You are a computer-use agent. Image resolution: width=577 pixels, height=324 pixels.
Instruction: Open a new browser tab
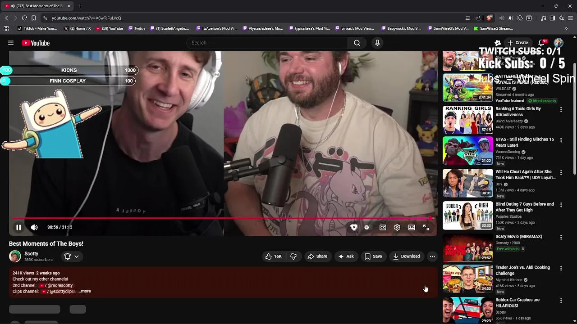(80, 6)
